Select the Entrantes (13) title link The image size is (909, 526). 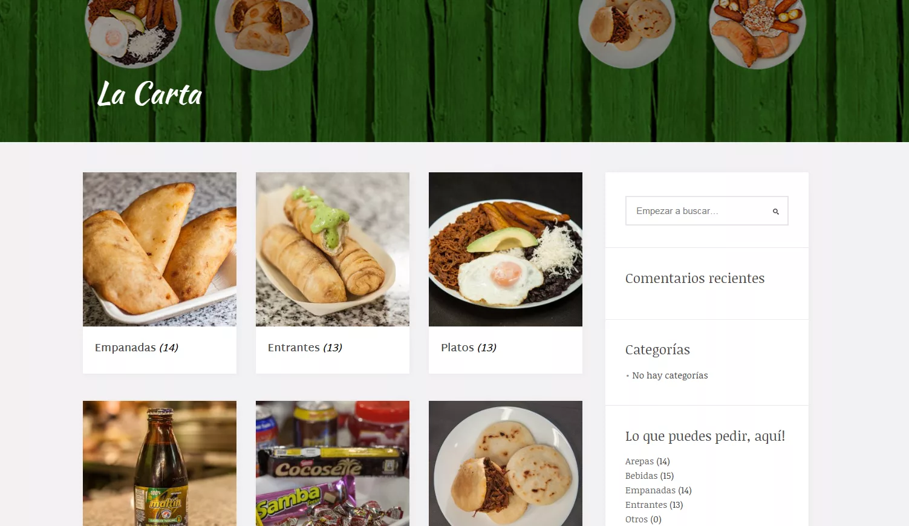305,348
